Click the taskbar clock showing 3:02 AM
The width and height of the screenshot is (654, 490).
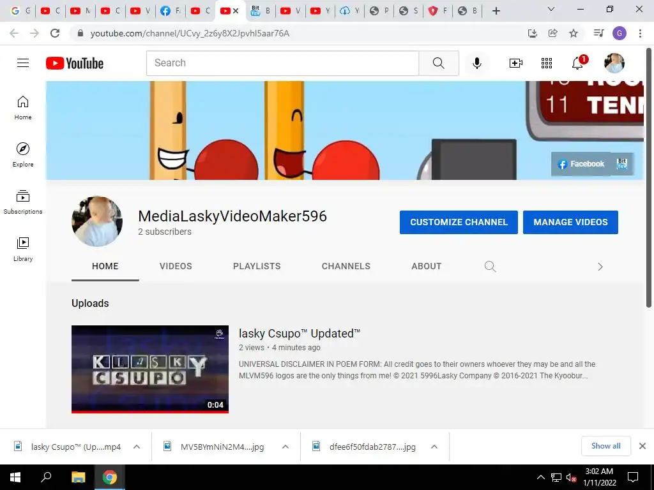point(599,477)
